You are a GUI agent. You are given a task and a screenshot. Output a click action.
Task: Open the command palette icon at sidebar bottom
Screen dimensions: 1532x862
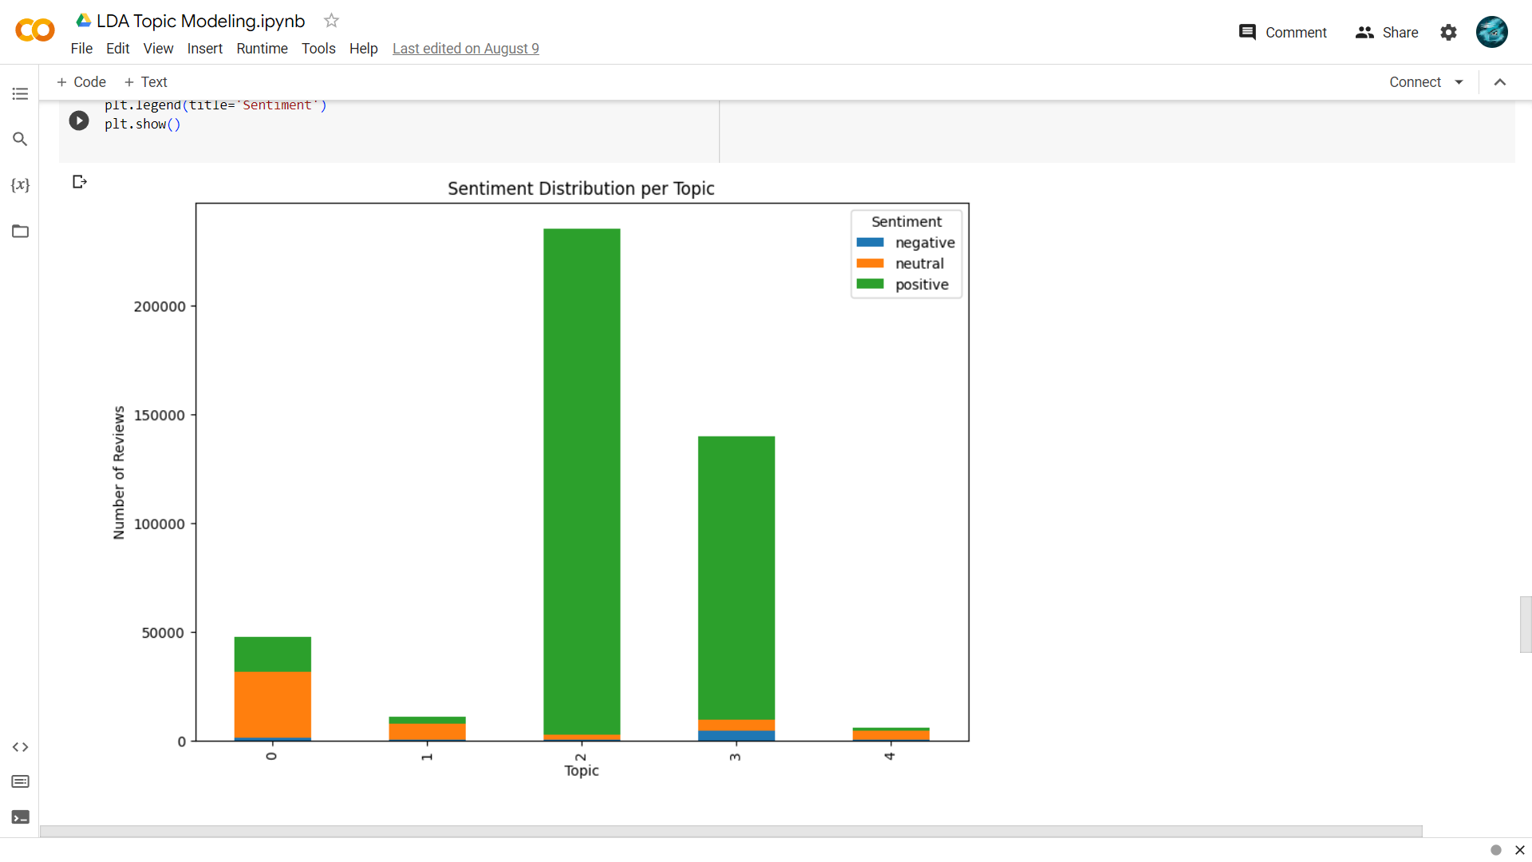point(20,782)
